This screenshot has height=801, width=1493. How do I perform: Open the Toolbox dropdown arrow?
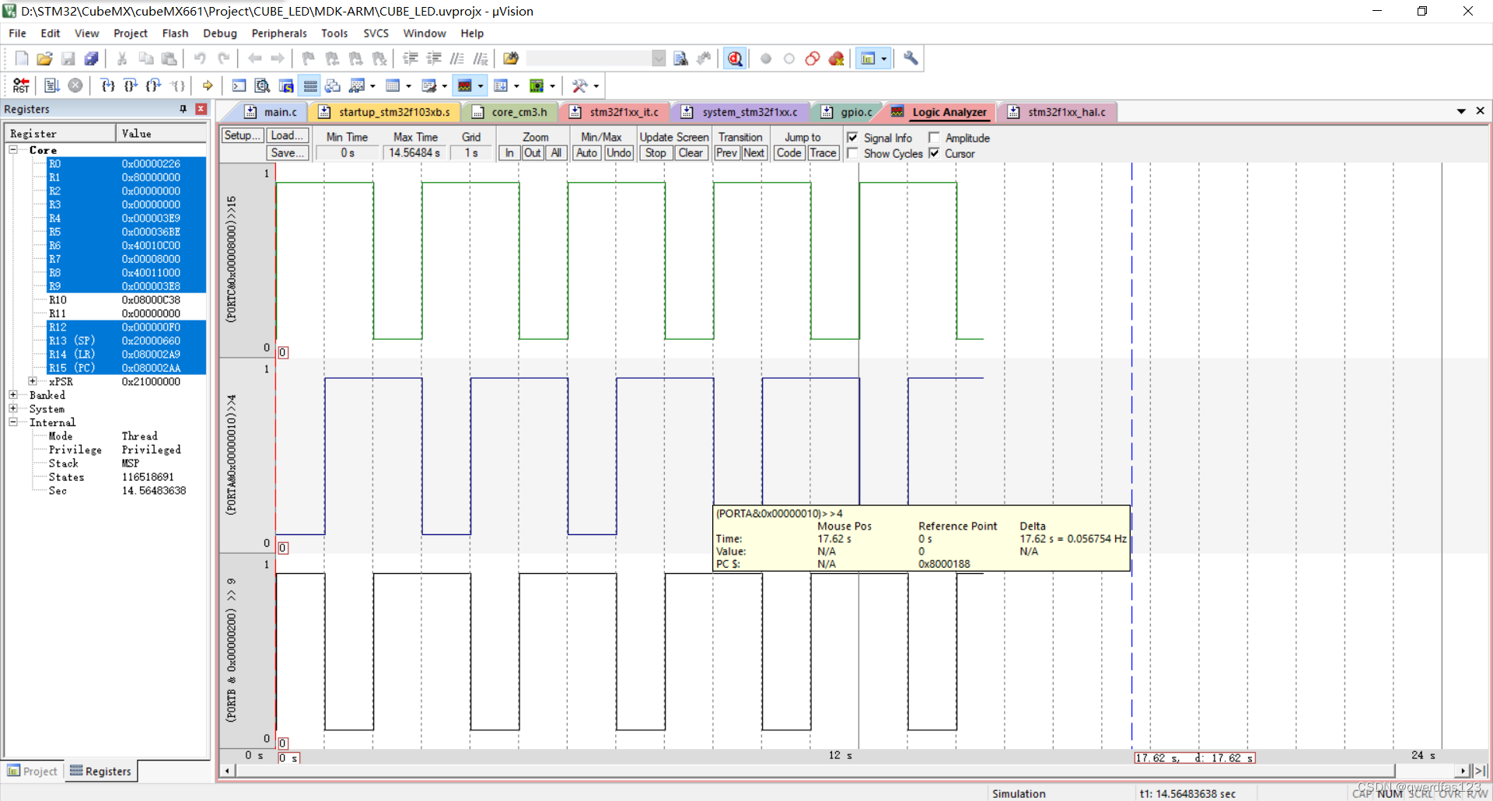pos(596,86)
